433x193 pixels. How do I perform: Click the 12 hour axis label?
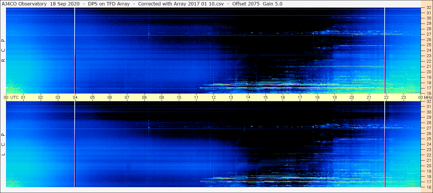213,97
